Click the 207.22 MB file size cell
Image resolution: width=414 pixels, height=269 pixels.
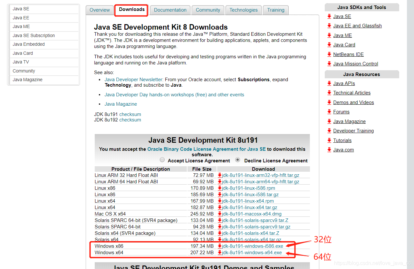point(202,253)
